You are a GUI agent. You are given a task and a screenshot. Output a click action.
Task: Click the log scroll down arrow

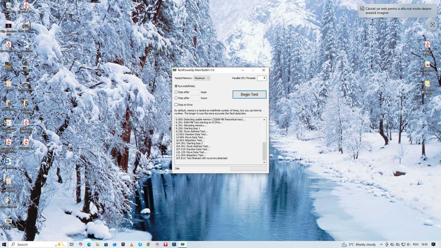pyautogui.click(x=264, y=163)
